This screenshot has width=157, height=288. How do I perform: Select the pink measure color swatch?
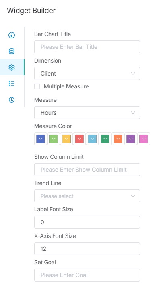[x=144, y=139]
